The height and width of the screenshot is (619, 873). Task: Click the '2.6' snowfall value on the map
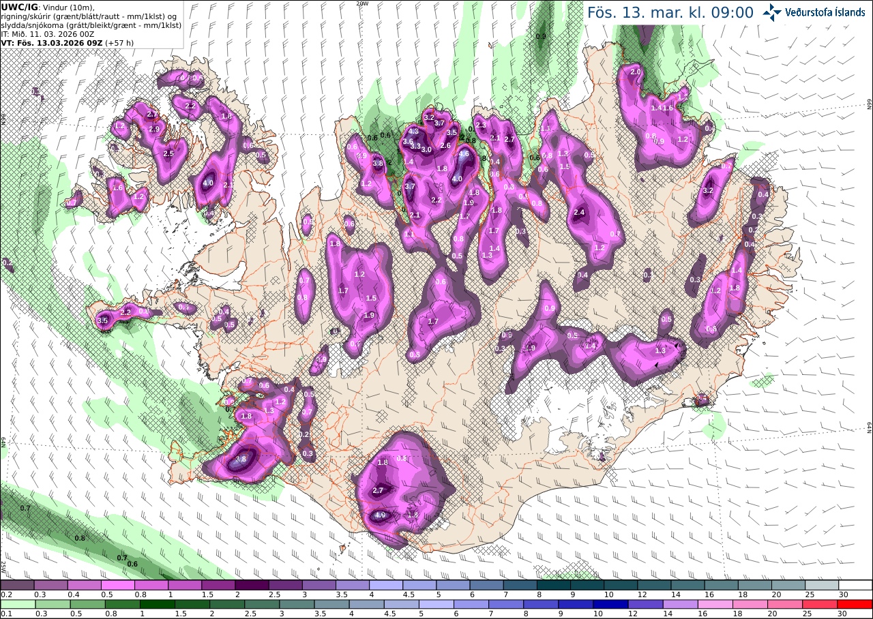pyautogui.click(x=445, y=145)
